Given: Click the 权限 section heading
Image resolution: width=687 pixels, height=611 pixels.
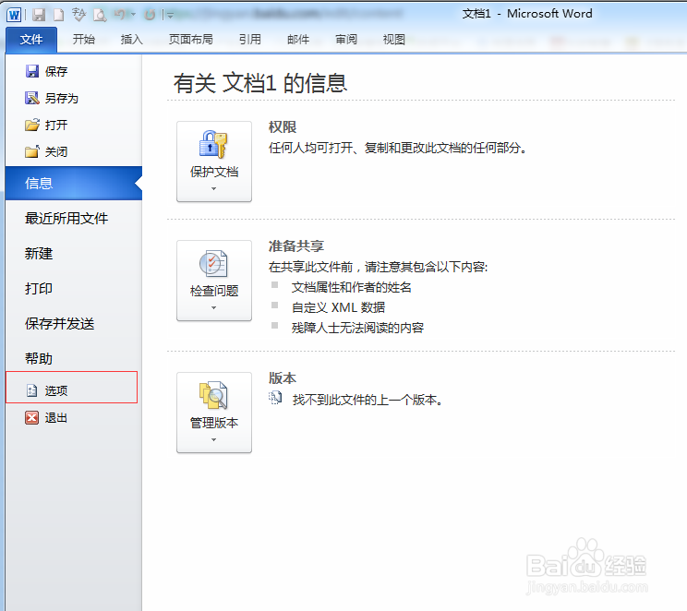Looking at the screenshot, I should click(283, 127).
